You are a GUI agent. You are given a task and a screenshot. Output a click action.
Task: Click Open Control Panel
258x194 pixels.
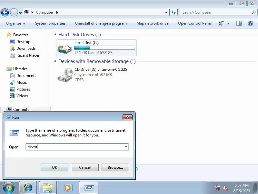pyautogui.click(x=195, y=23)
